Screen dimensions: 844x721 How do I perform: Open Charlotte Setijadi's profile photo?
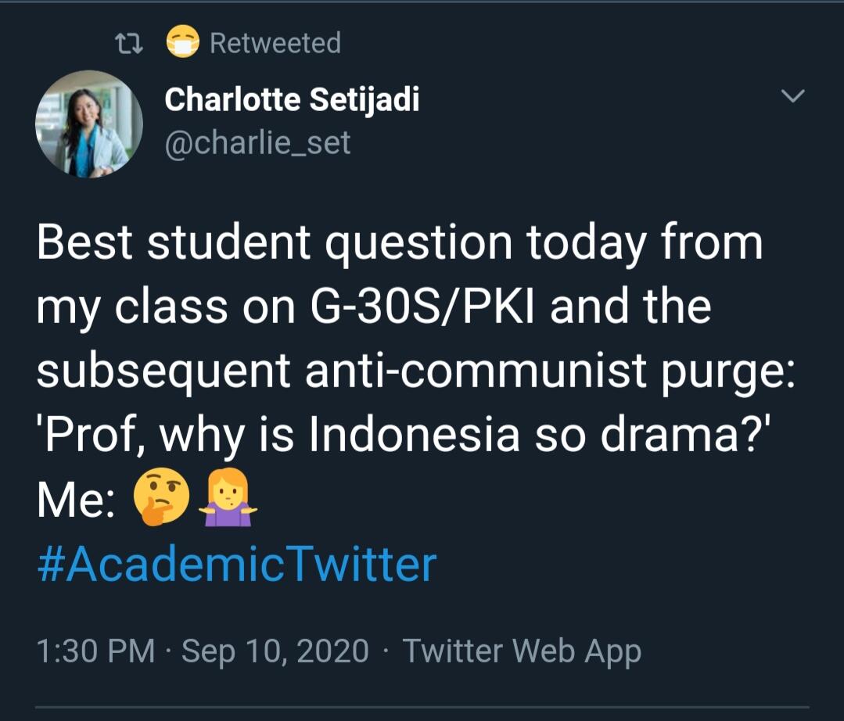(x=89, y=124)
